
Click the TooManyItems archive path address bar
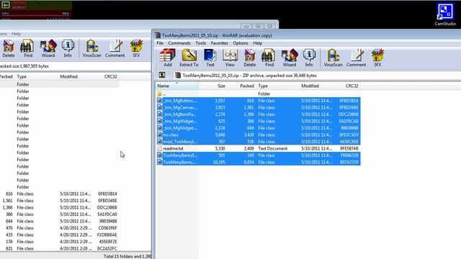click(318, 76)
